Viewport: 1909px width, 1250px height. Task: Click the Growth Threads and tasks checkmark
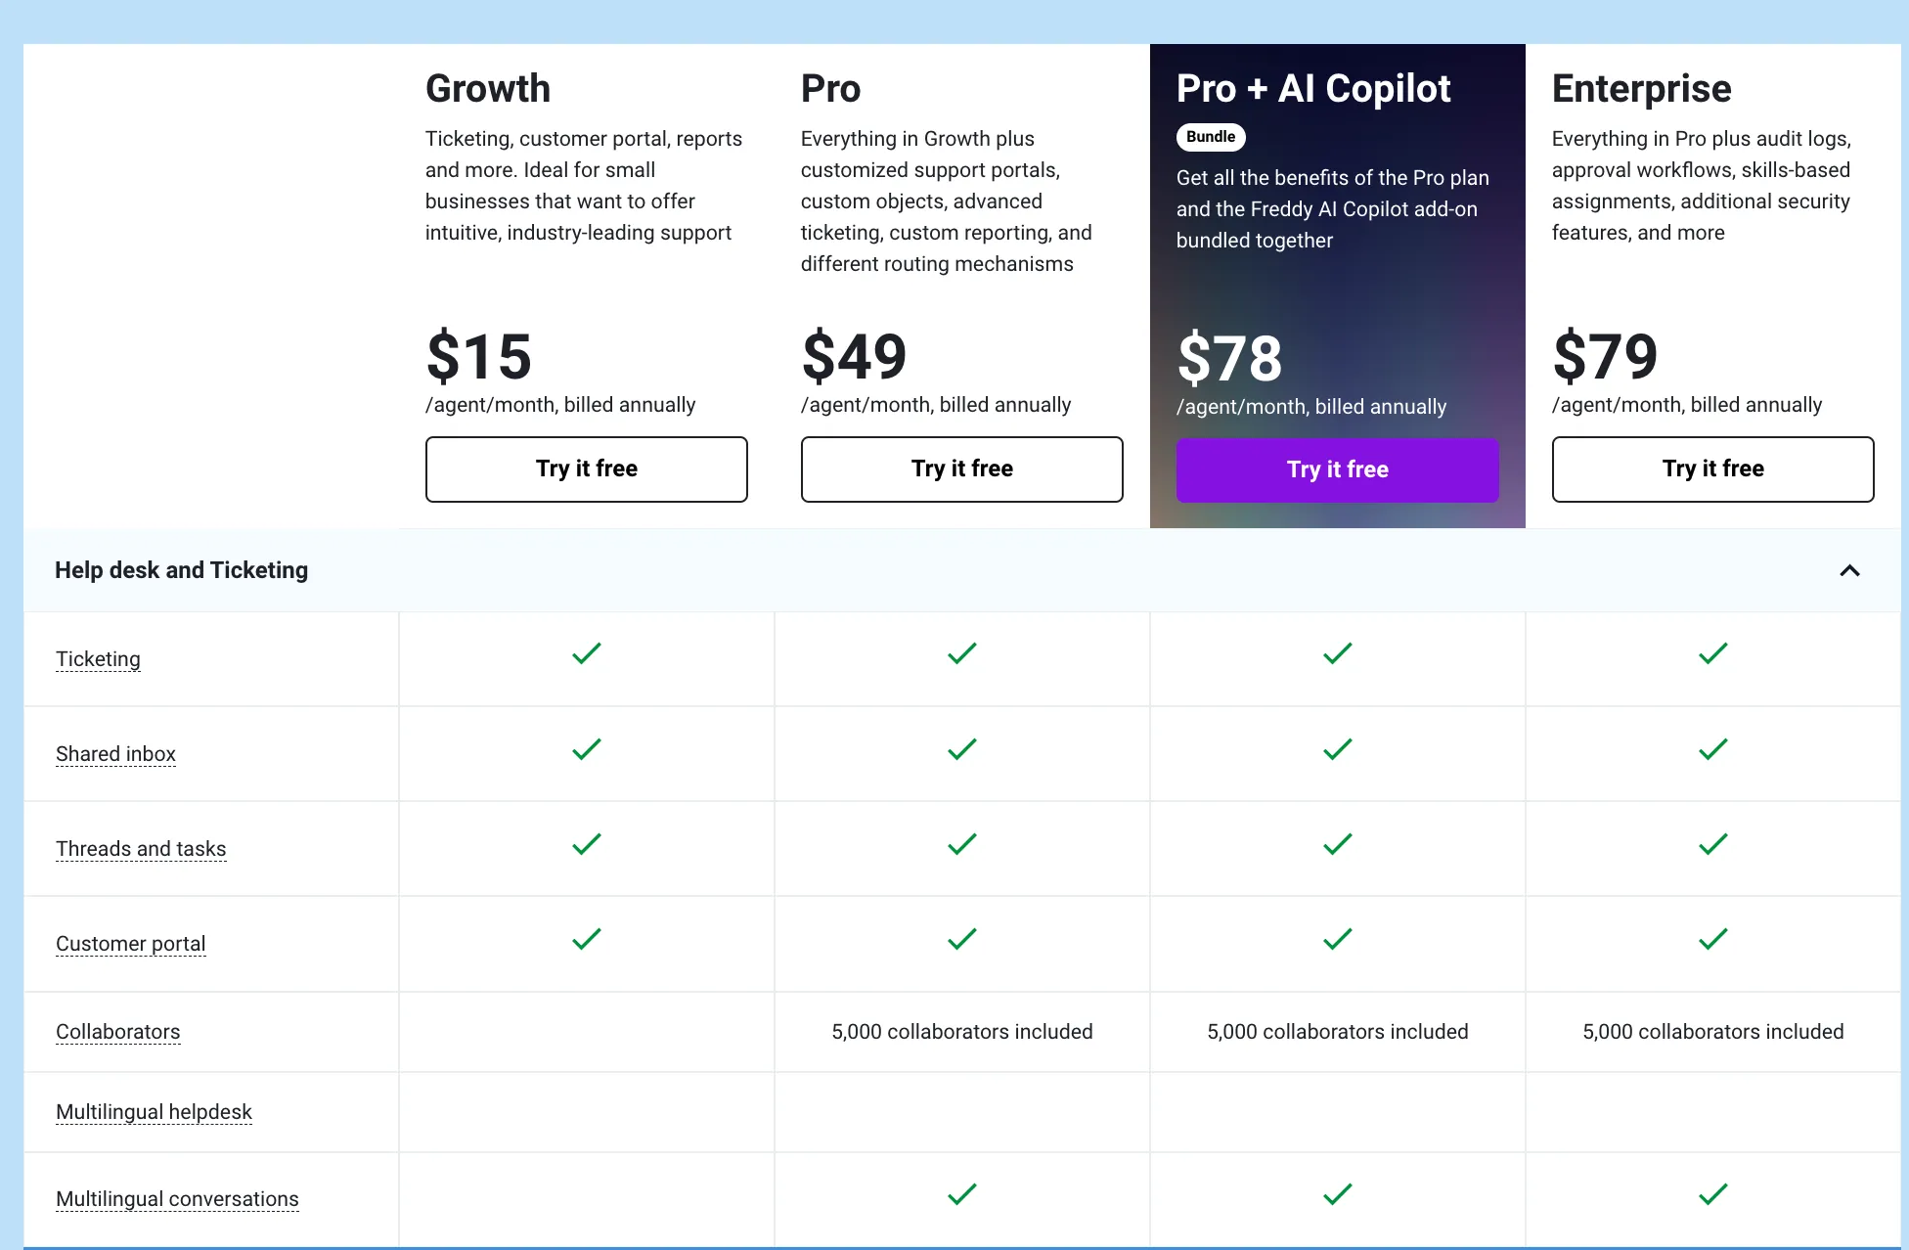pyautogui.click(x=586, y=845)
